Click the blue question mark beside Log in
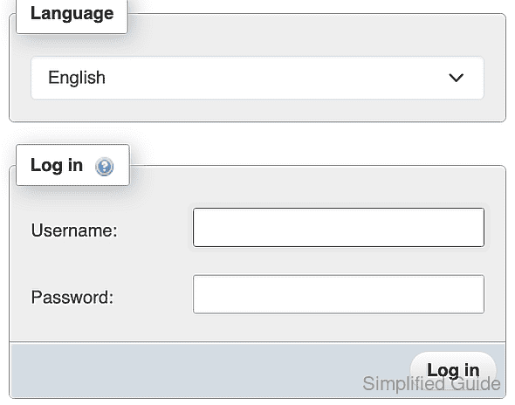This screenshot has height=405, width=515. point(105,167)
